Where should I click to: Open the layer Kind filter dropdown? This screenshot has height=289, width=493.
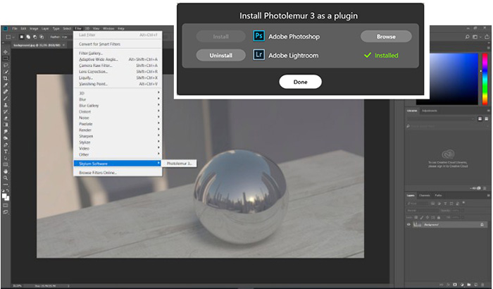coord(417,204)
